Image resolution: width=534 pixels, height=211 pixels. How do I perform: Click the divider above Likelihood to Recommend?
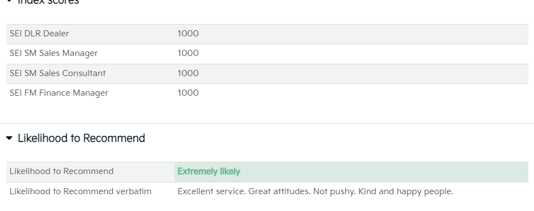(x=267, y=124)
